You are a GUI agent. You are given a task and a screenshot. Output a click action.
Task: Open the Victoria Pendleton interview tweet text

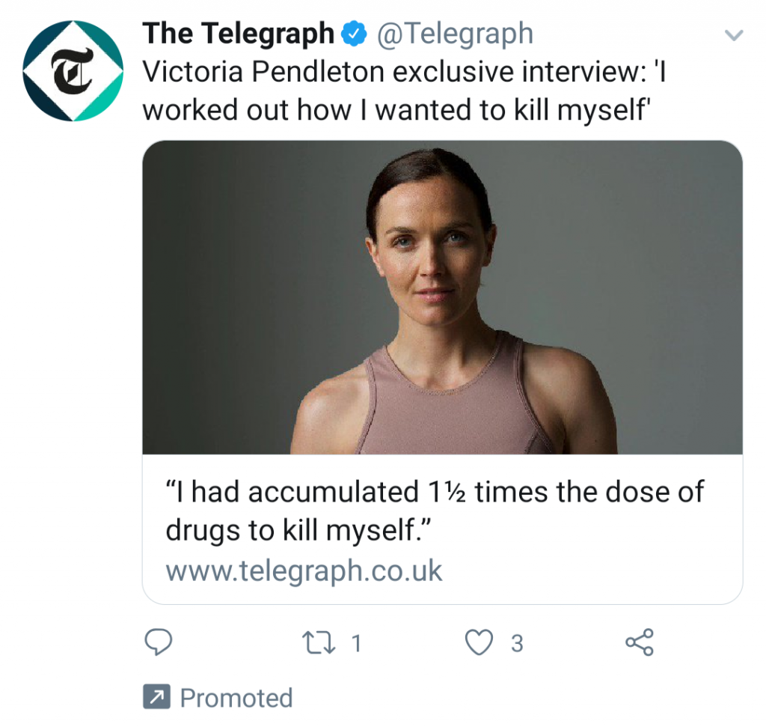405,91
